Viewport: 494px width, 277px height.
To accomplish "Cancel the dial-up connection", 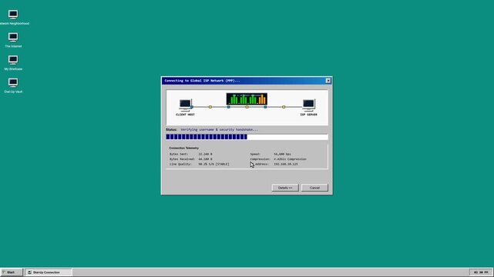I will point(314,188).
